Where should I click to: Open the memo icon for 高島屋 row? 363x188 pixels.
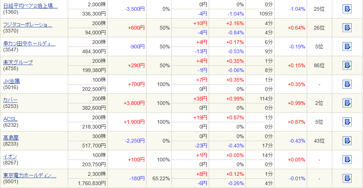click(x=347, y=141)
